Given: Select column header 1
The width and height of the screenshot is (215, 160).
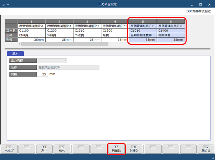Looking at the screenshot, I should (x=31, y=22).
